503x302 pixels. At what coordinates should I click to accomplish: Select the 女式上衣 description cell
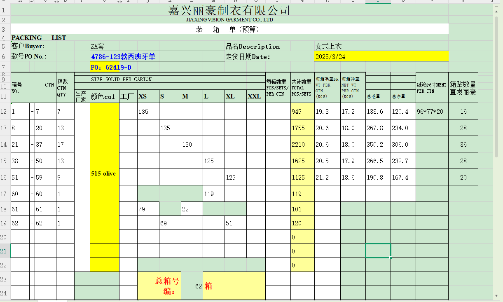click(381, 46)
